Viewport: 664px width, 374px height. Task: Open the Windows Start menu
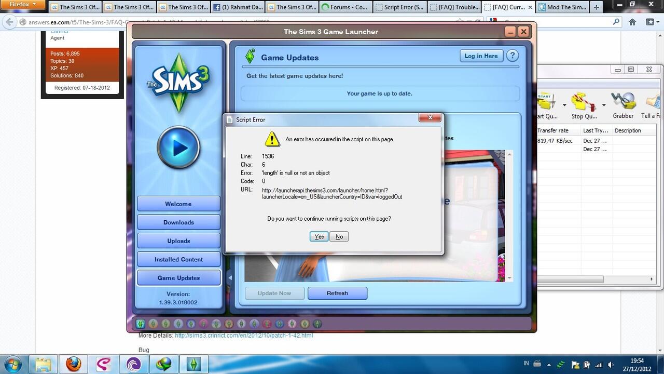coord(12,364)
